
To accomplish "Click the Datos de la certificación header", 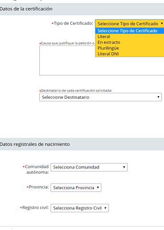I will [x=26, y=9].
